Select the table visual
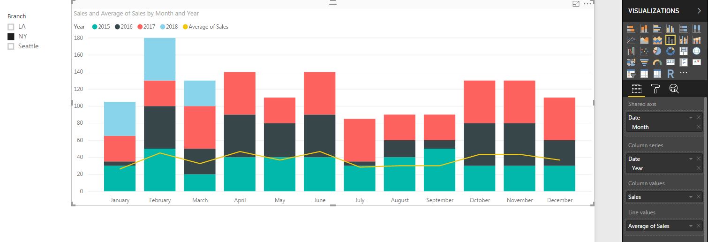Viewport: 708px width, 242px height. pyautogui.click(x=644, y=74)
